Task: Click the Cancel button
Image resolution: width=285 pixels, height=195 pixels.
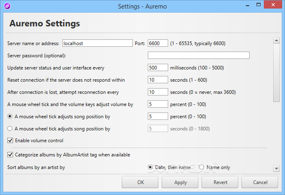Action: tap(260, 182)
